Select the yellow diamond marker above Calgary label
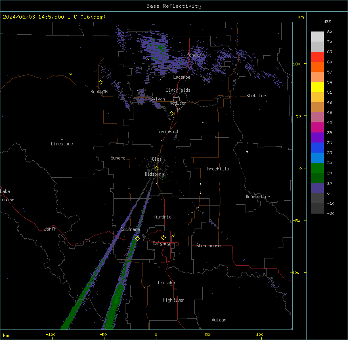Screen dimensions: 348x340 tap(164, 238)
